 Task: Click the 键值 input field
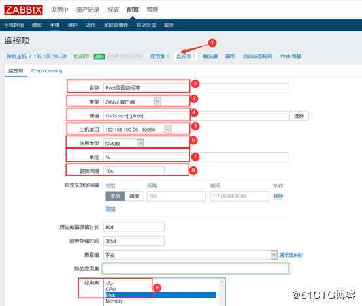195,115
